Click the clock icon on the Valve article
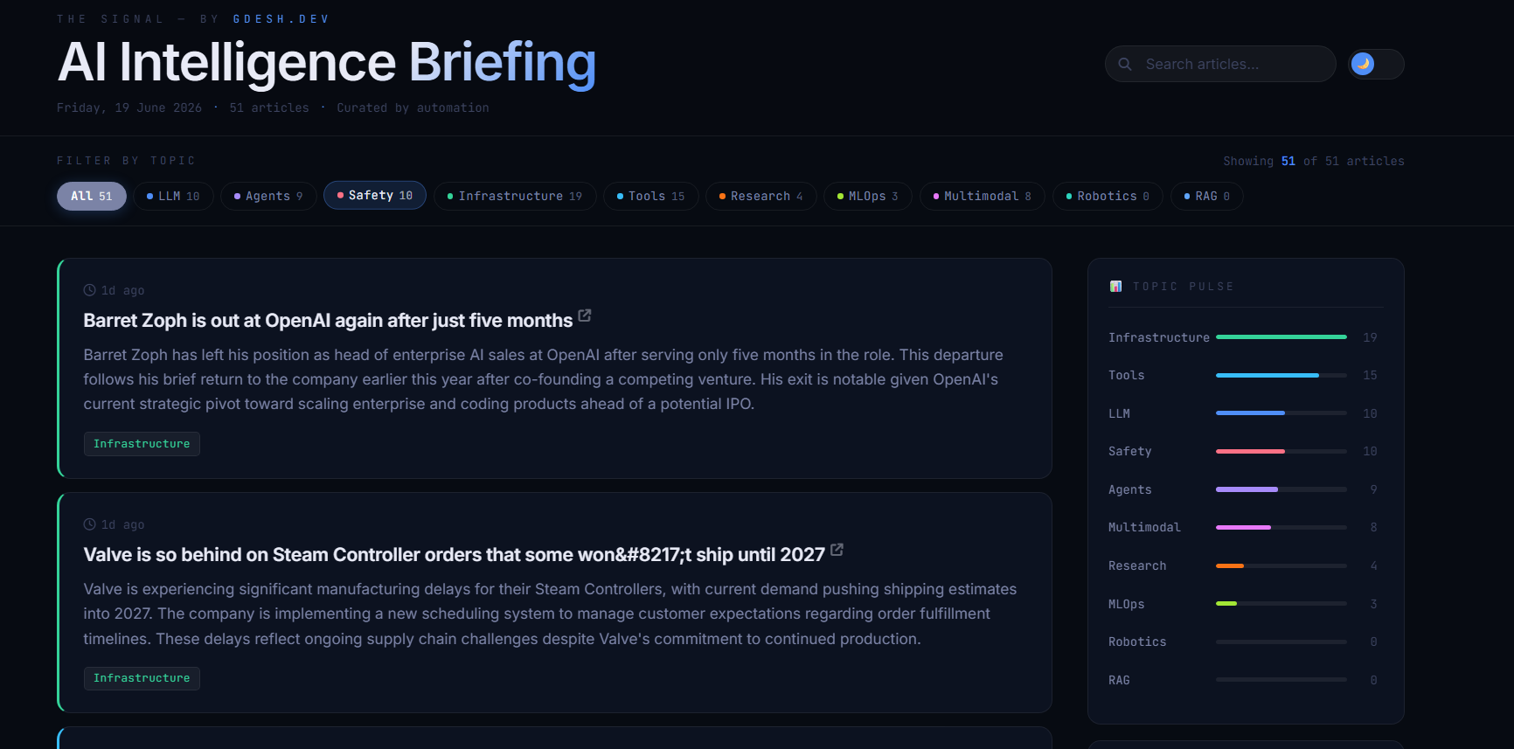The width and height of the screenshot is (1514, 749). (89, 524)
